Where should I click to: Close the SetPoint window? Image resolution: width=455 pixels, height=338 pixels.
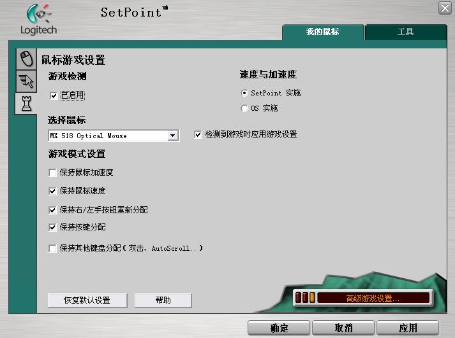(x=445, y=8)
